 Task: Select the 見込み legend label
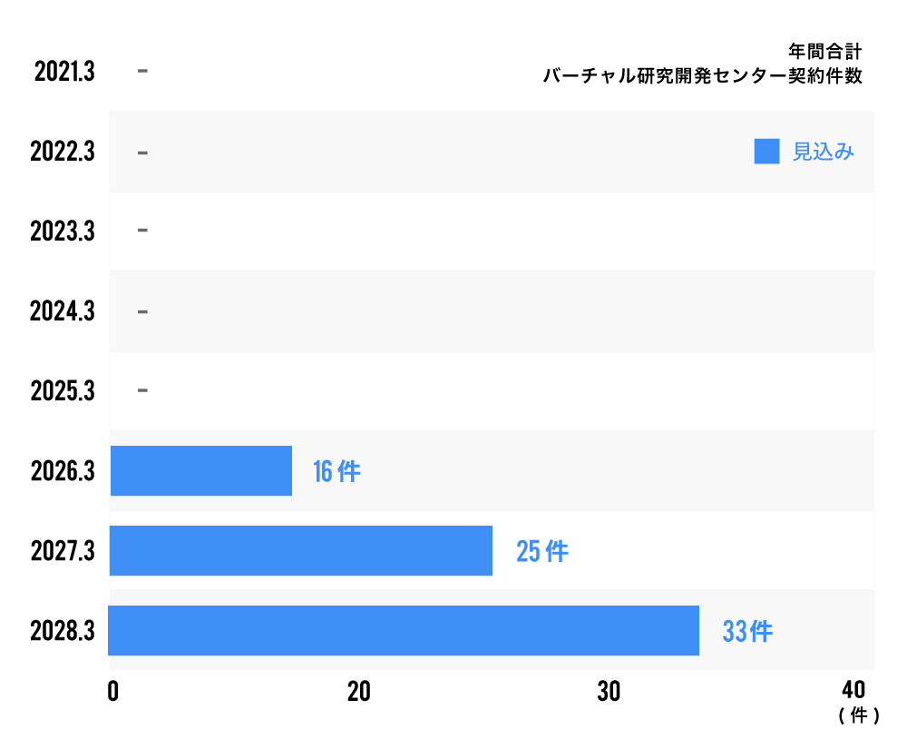click(824, 152)
